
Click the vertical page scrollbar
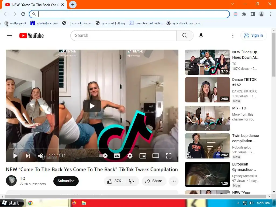274,55
